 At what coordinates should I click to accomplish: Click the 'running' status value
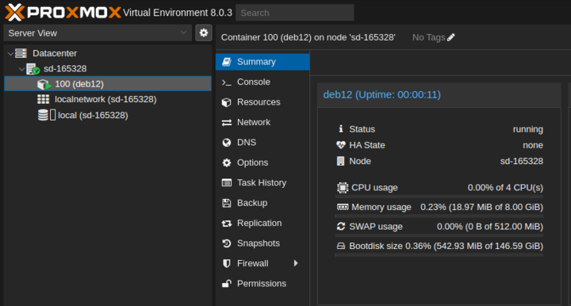tap(527, 129)
